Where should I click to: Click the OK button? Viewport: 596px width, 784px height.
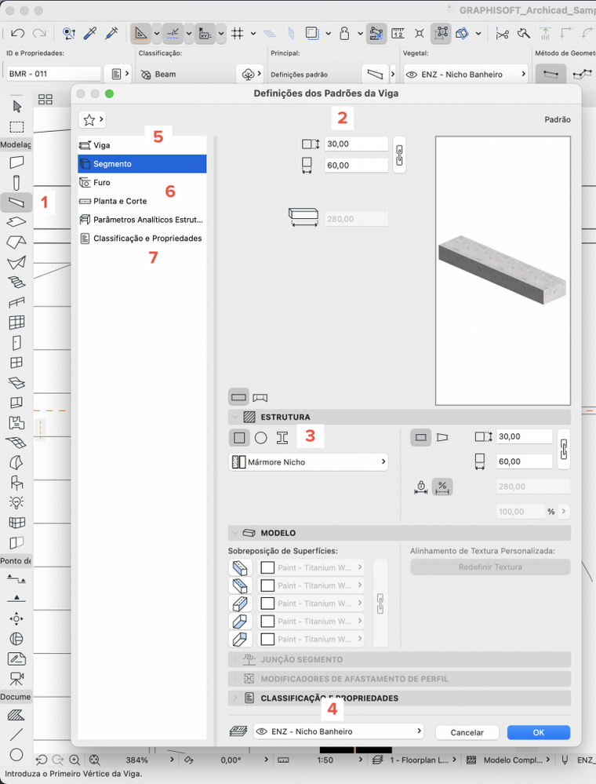(x=539, y=732)
